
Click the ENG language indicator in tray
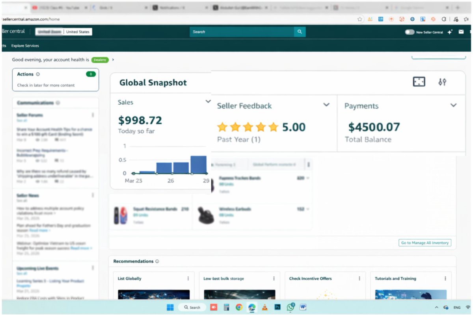(457, 308)
